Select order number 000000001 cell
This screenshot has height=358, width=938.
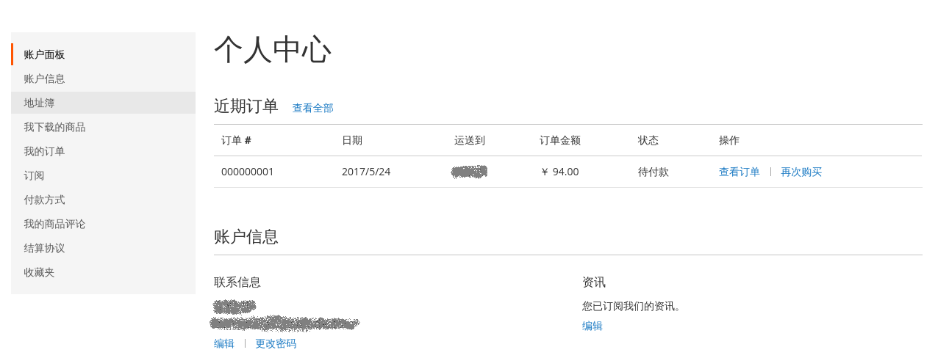(x=248, y=172)
